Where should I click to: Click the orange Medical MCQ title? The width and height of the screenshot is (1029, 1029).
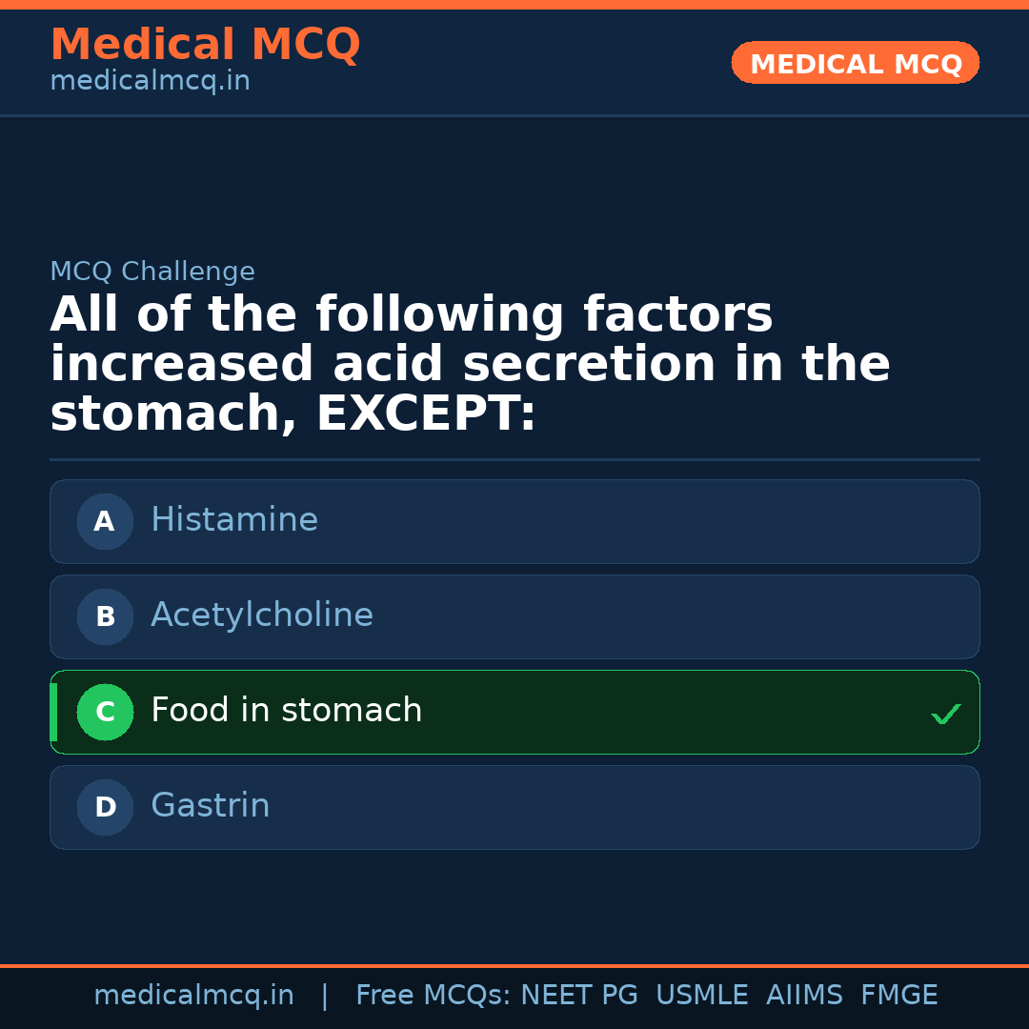click(205, 45)
